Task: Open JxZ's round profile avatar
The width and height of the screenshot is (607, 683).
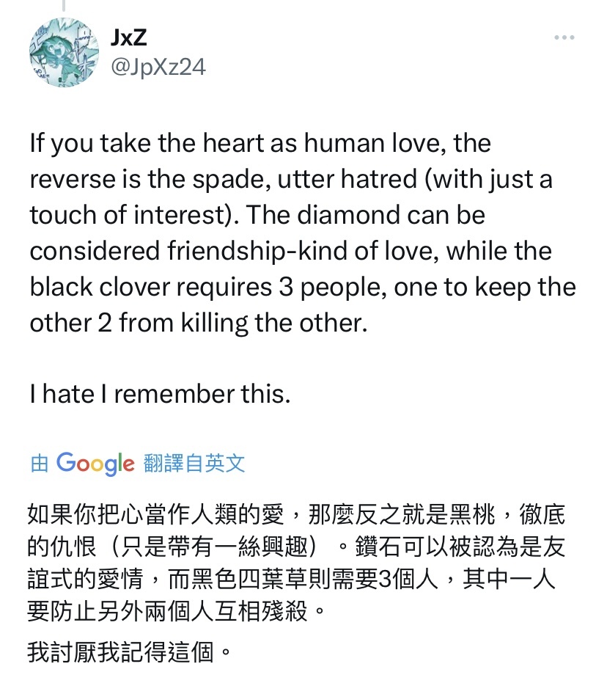Action: coord(64,52)
